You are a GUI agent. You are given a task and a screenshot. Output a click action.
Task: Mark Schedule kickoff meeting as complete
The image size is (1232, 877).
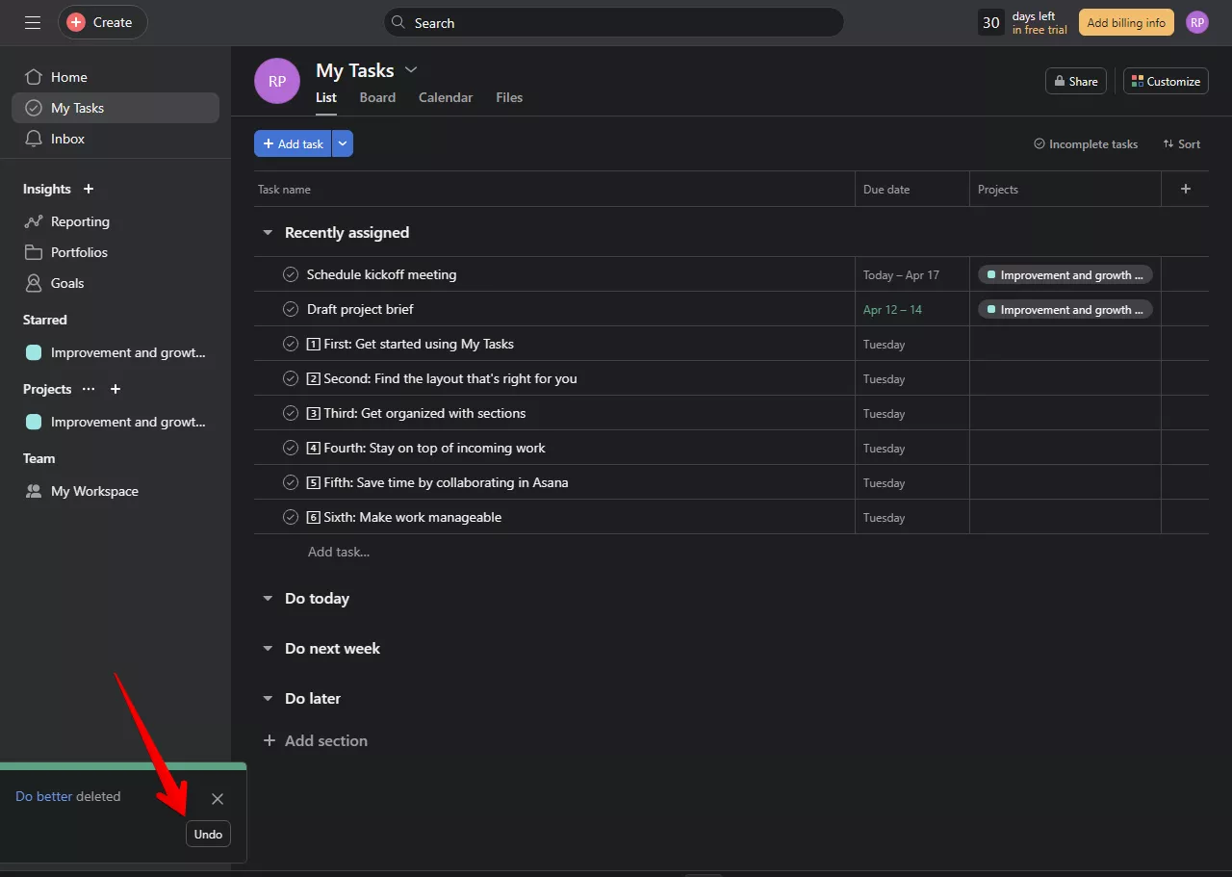pos(291,274)
